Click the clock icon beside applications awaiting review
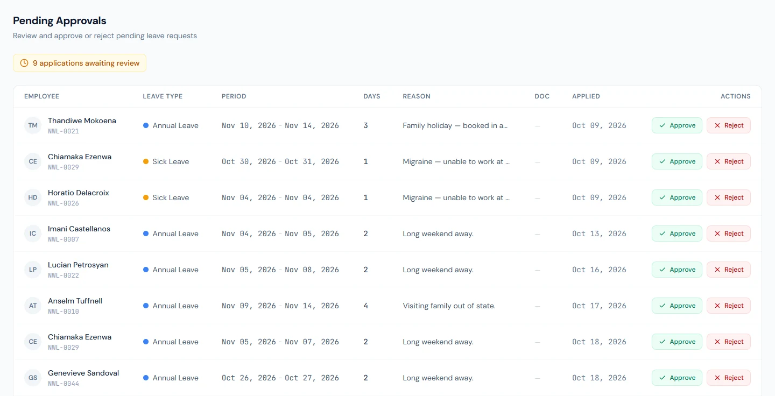The width and height of the screenshot is (775, 396). point(24,63)
